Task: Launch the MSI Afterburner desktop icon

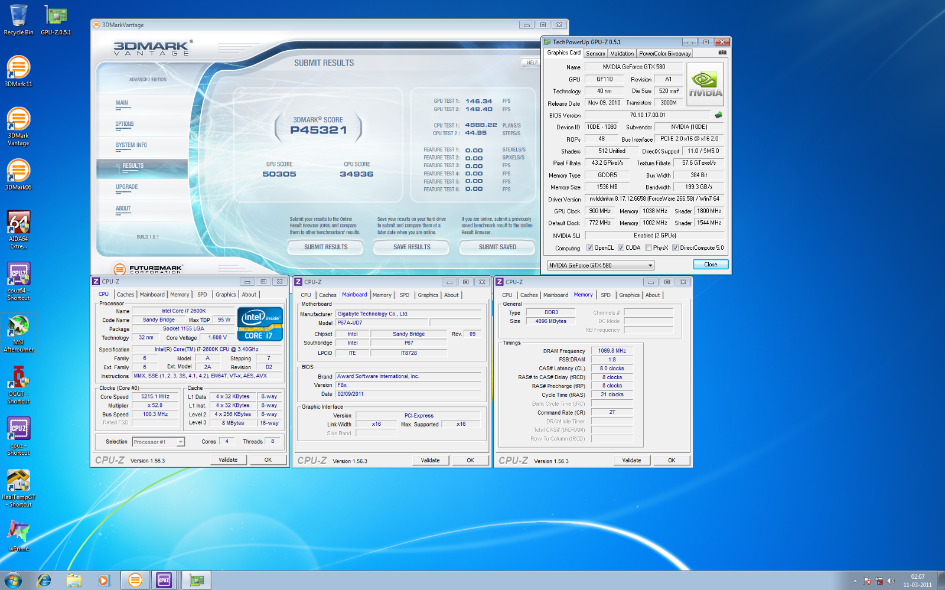Action: coord(18,333)
